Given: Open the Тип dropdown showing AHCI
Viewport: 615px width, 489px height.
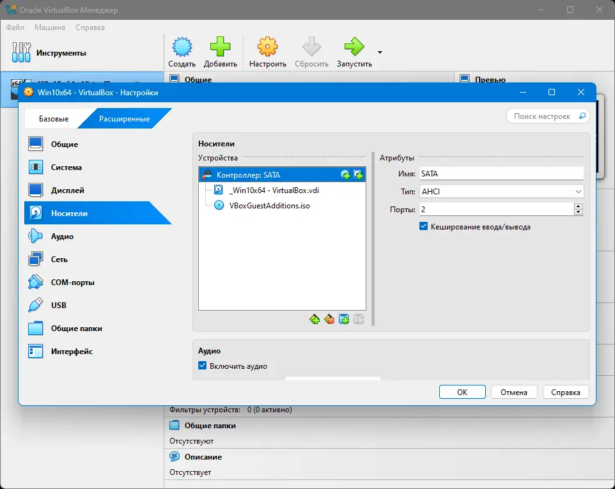Looking at the screenshot, I should coord(502,191).
